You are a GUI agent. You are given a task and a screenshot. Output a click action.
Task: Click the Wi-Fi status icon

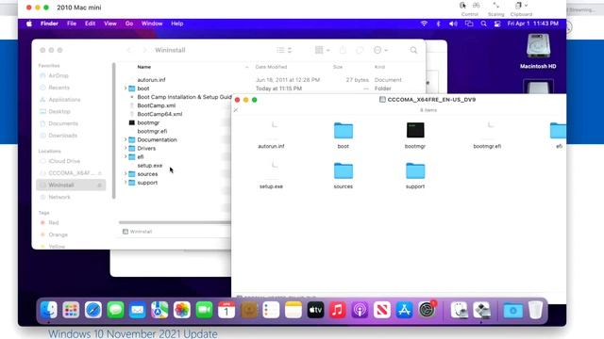click(424, 24)
